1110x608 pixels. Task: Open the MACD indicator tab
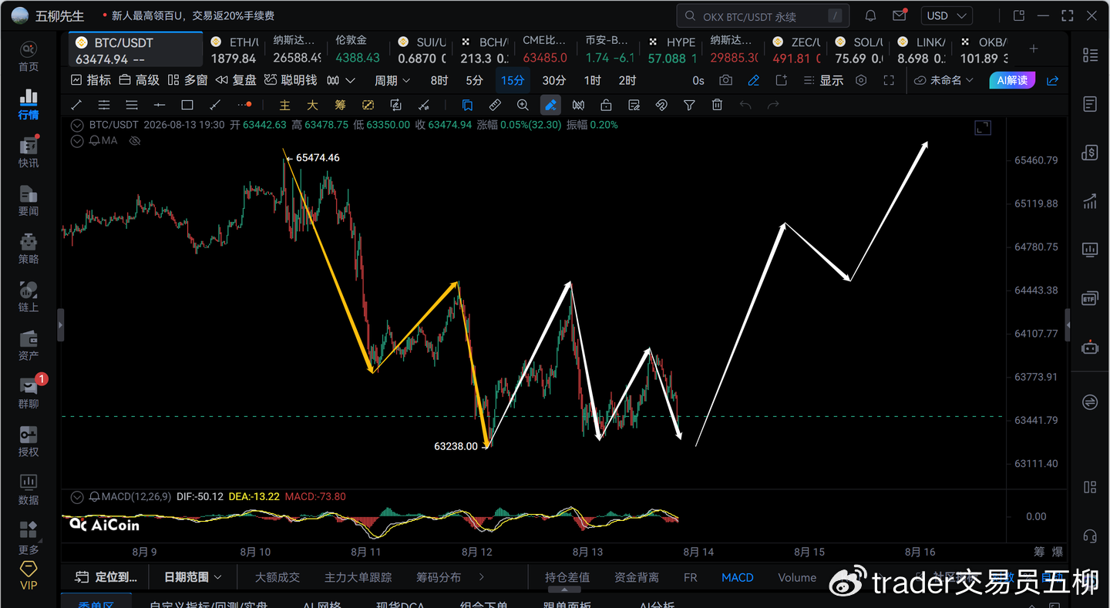[738, 577]
